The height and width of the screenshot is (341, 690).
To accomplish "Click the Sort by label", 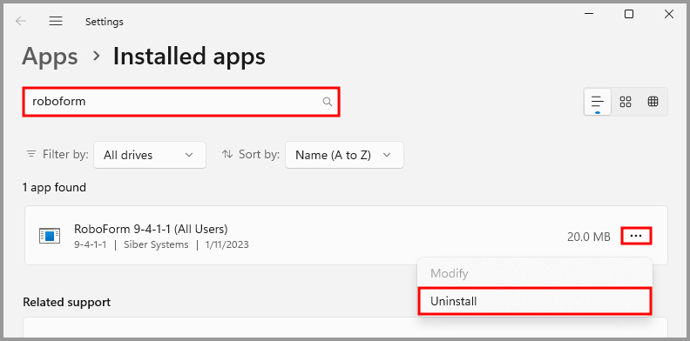I will 260,154.
